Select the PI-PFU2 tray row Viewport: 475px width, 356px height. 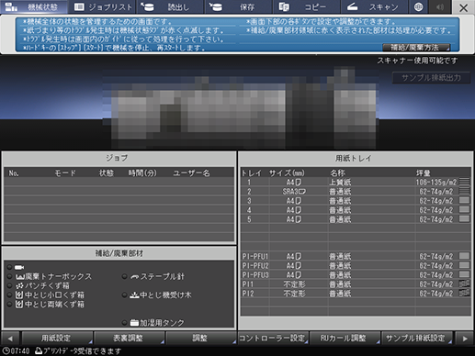tap(356, 265)
